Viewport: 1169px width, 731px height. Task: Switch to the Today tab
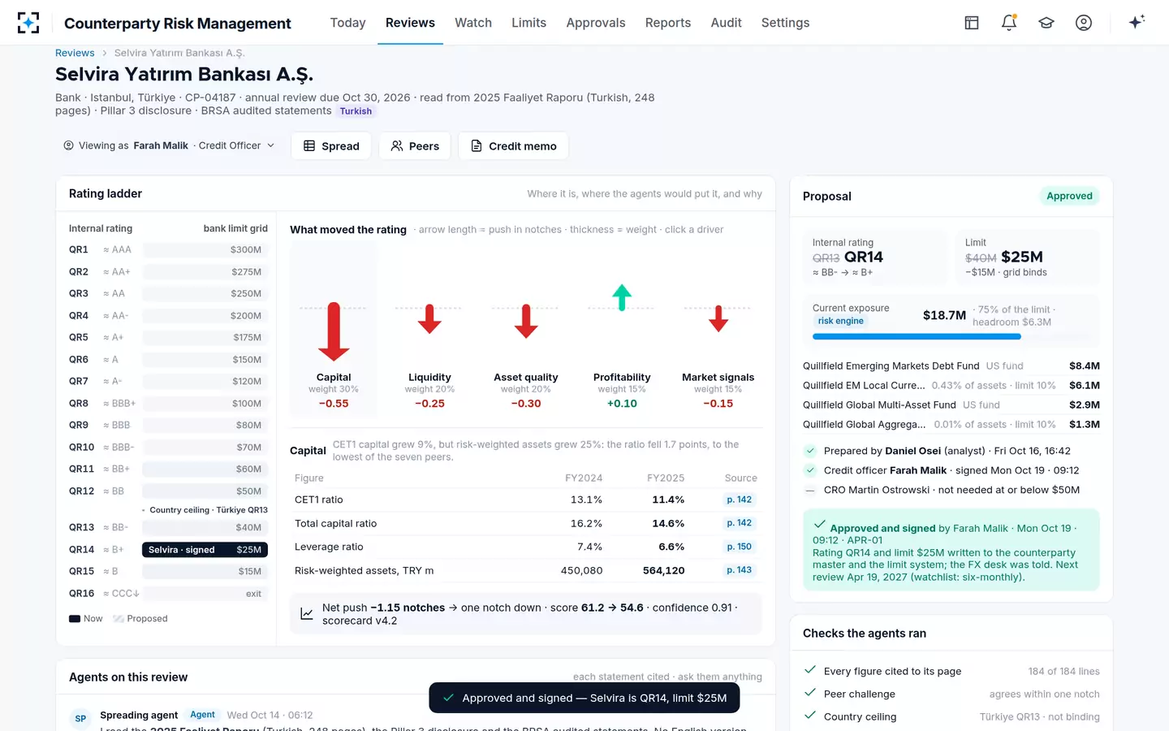[347, 23]
